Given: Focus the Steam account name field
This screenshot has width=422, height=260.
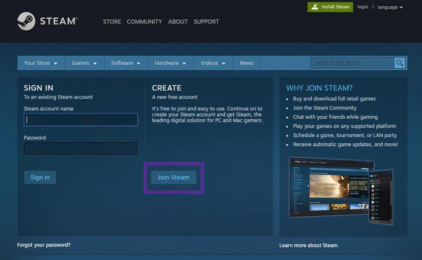Looking at the screenshot, I should point(81,120).
